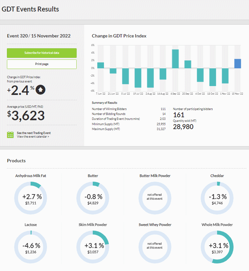Click the Number of Bidding Rounds value 14
This screenshot has height=271, width=249.
(164, 114)
